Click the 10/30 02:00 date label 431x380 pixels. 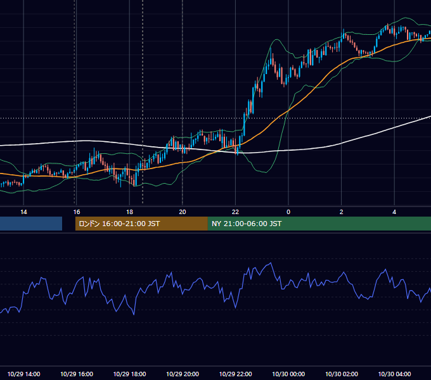pos(342,374)
